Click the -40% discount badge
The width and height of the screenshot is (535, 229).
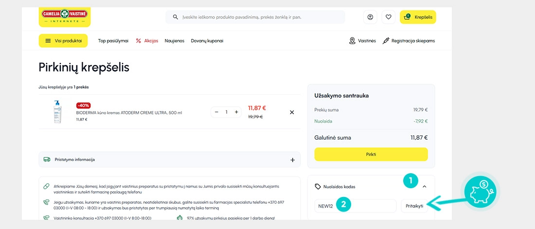click(83, 105)
